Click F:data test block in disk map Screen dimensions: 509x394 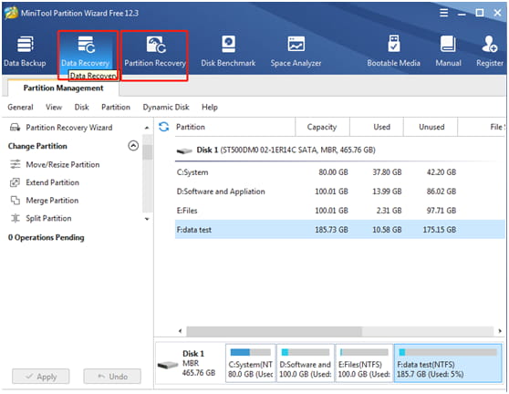448,364
